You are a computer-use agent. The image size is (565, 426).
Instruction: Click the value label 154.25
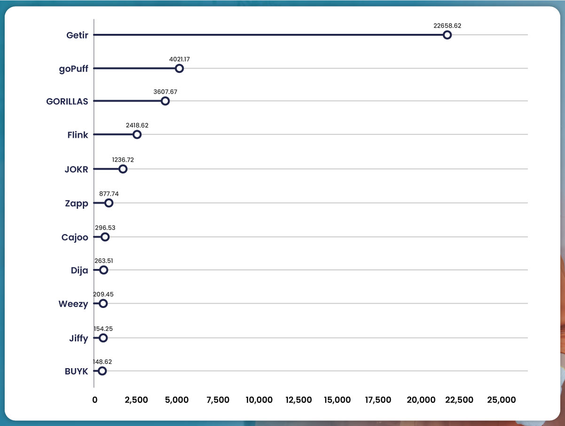point(103,328)
